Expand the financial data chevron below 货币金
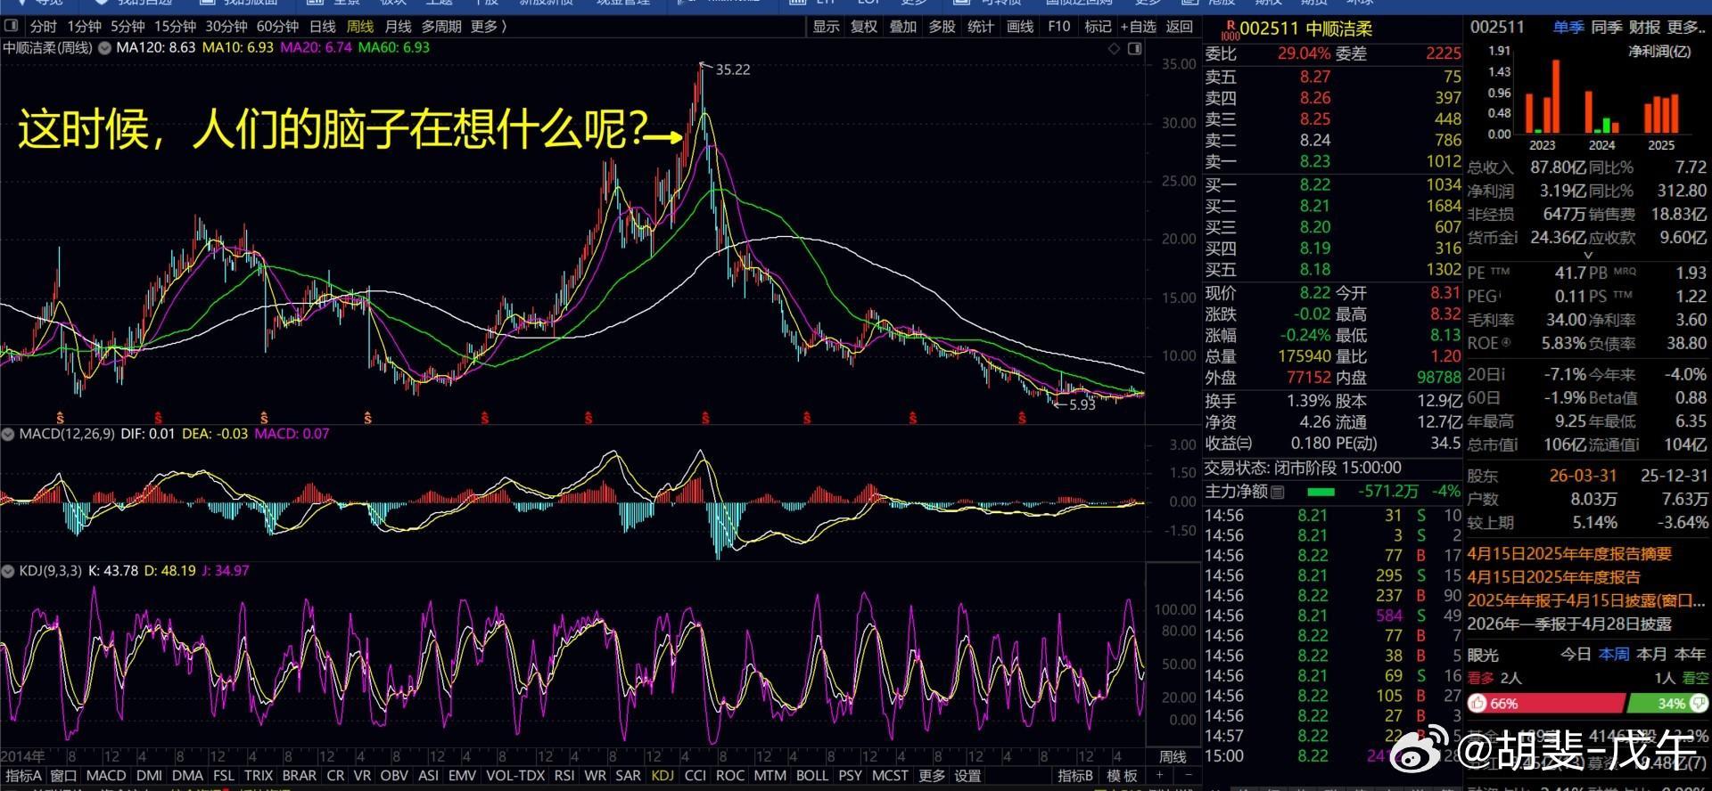The height and width of the screenshot is (791, 1712). click(1588, 255)
